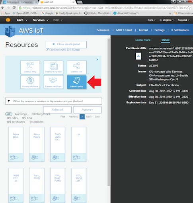Toggle the 0/0 thing types filter
The width and height of the screenshot is (193, 203).
[41, 114]
